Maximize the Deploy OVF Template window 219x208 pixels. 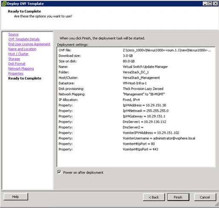point(210,3)
